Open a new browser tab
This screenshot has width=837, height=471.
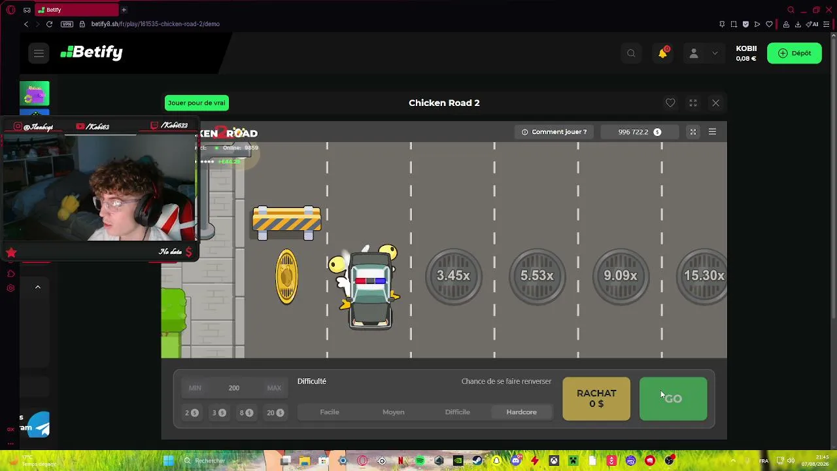tap(124, 10)
